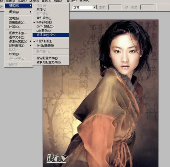Click the swap width and height arrows icon
170x167 pixels.
[126, 7]
